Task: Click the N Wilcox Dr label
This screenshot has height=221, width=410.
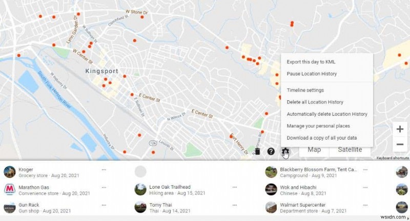Action: 176,116
